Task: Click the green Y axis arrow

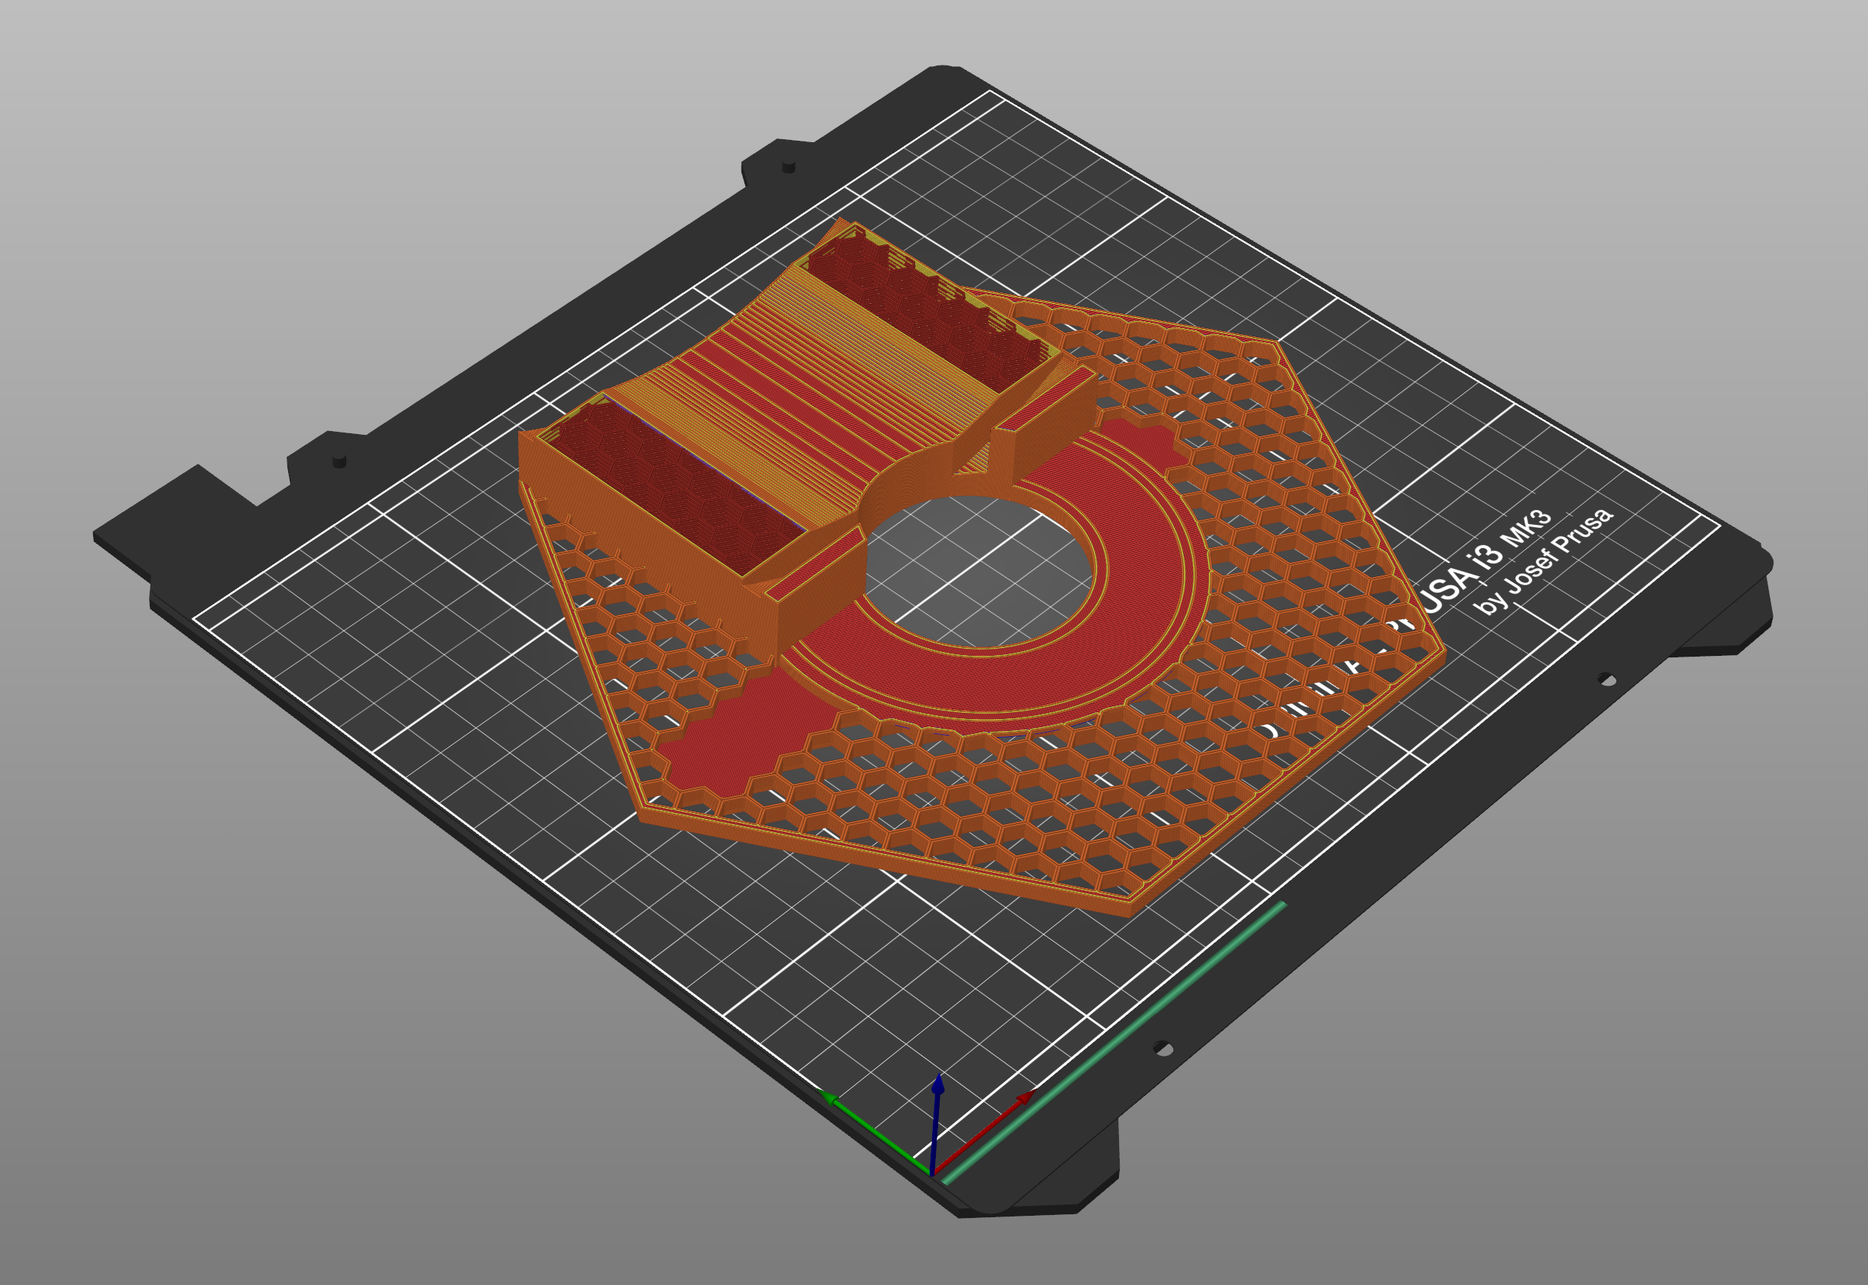Action: (876, 1133)
